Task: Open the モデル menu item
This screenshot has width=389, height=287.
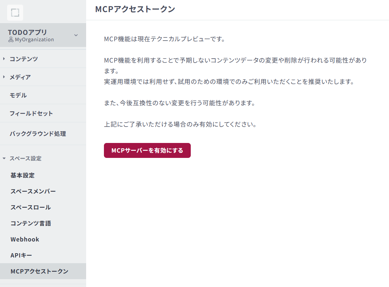Action: point(18,95)
